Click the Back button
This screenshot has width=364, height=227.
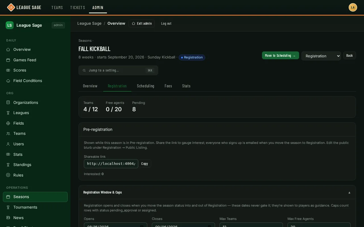pos(349,55)
